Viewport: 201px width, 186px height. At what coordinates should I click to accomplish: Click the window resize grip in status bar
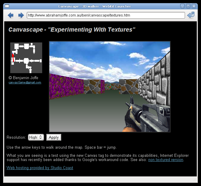pos(195,180)
